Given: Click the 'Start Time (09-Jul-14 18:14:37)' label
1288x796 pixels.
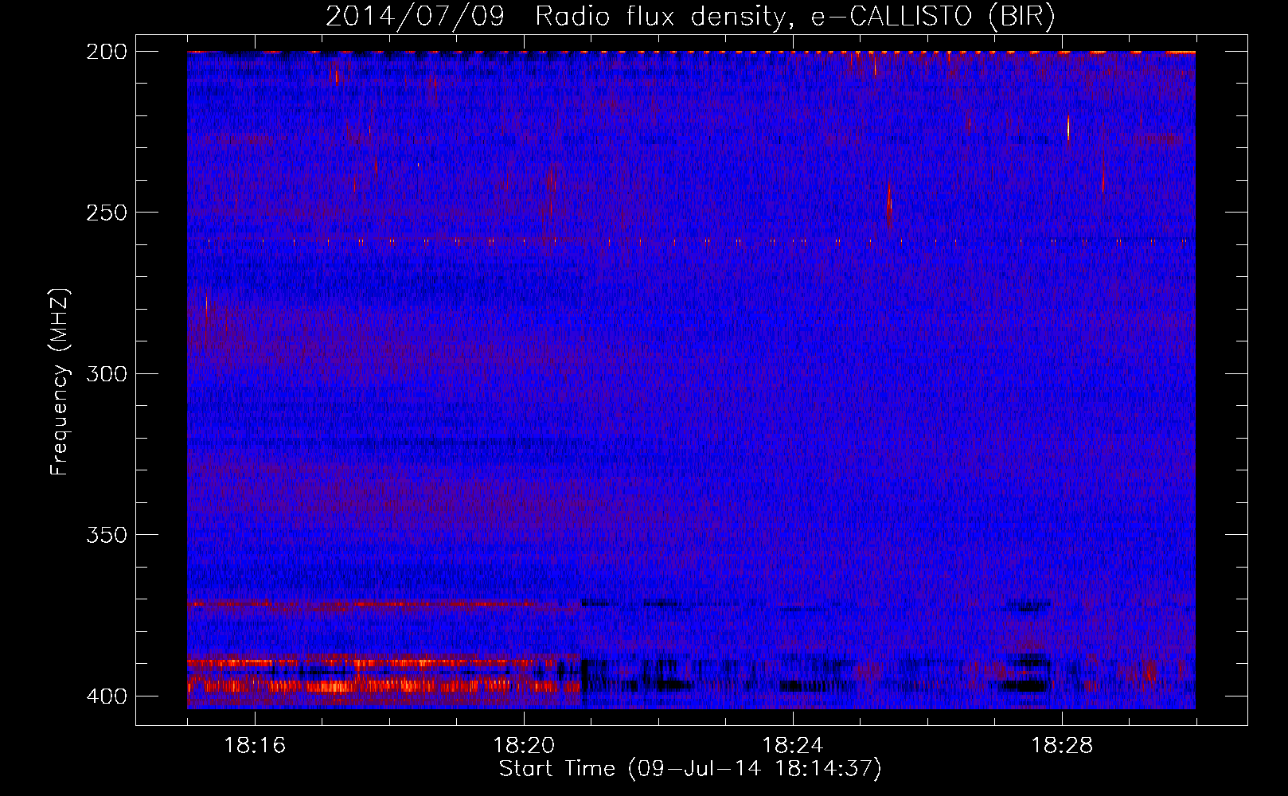Looking at the screenshot, I should click(690, 769).
